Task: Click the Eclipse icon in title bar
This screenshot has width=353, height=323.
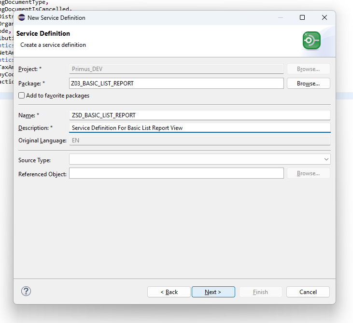Action: pos(22,17)
